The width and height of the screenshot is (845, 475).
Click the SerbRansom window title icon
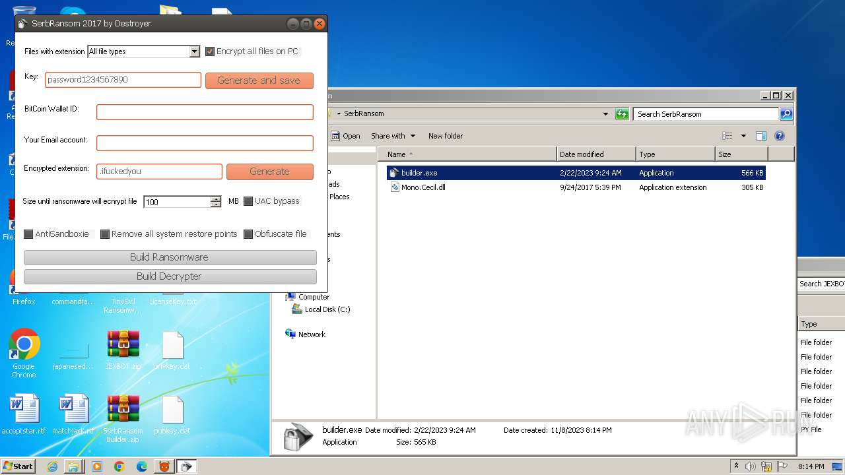(x=23, y=24)
